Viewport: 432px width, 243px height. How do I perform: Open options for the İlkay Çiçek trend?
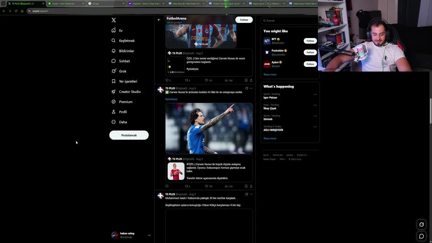315,105
